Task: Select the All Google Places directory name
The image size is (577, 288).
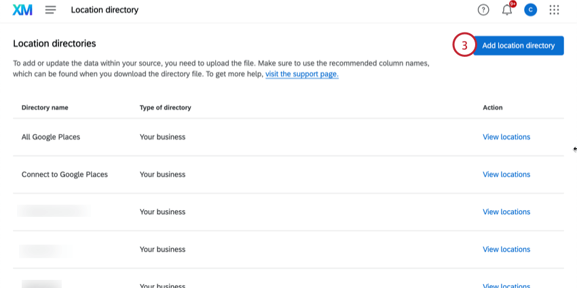Action: (51, 137)
